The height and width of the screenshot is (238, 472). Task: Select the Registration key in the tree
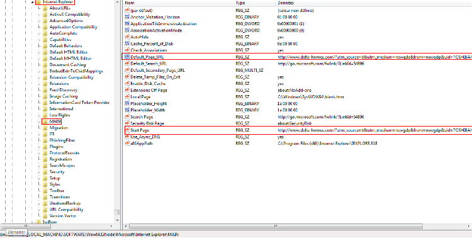pos(60,159)
